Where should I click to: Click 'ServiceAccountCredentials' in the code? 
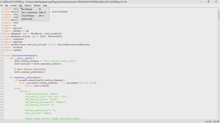point(73,45)
